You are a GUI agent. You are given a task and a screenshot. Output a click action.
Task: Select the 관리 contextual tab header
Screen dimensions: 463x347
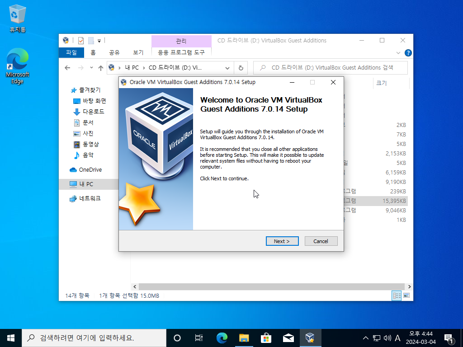tap(181, 41)
